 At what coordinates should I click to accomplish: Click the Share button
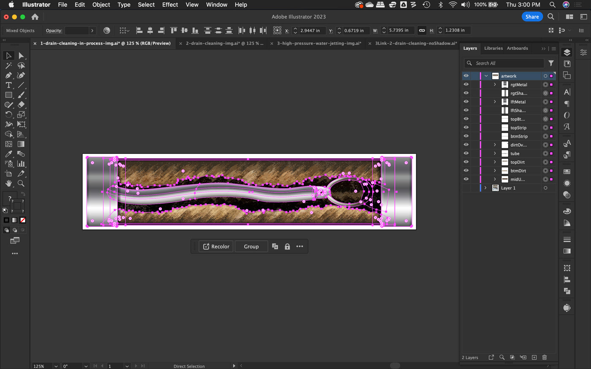[x=532, y=17]
